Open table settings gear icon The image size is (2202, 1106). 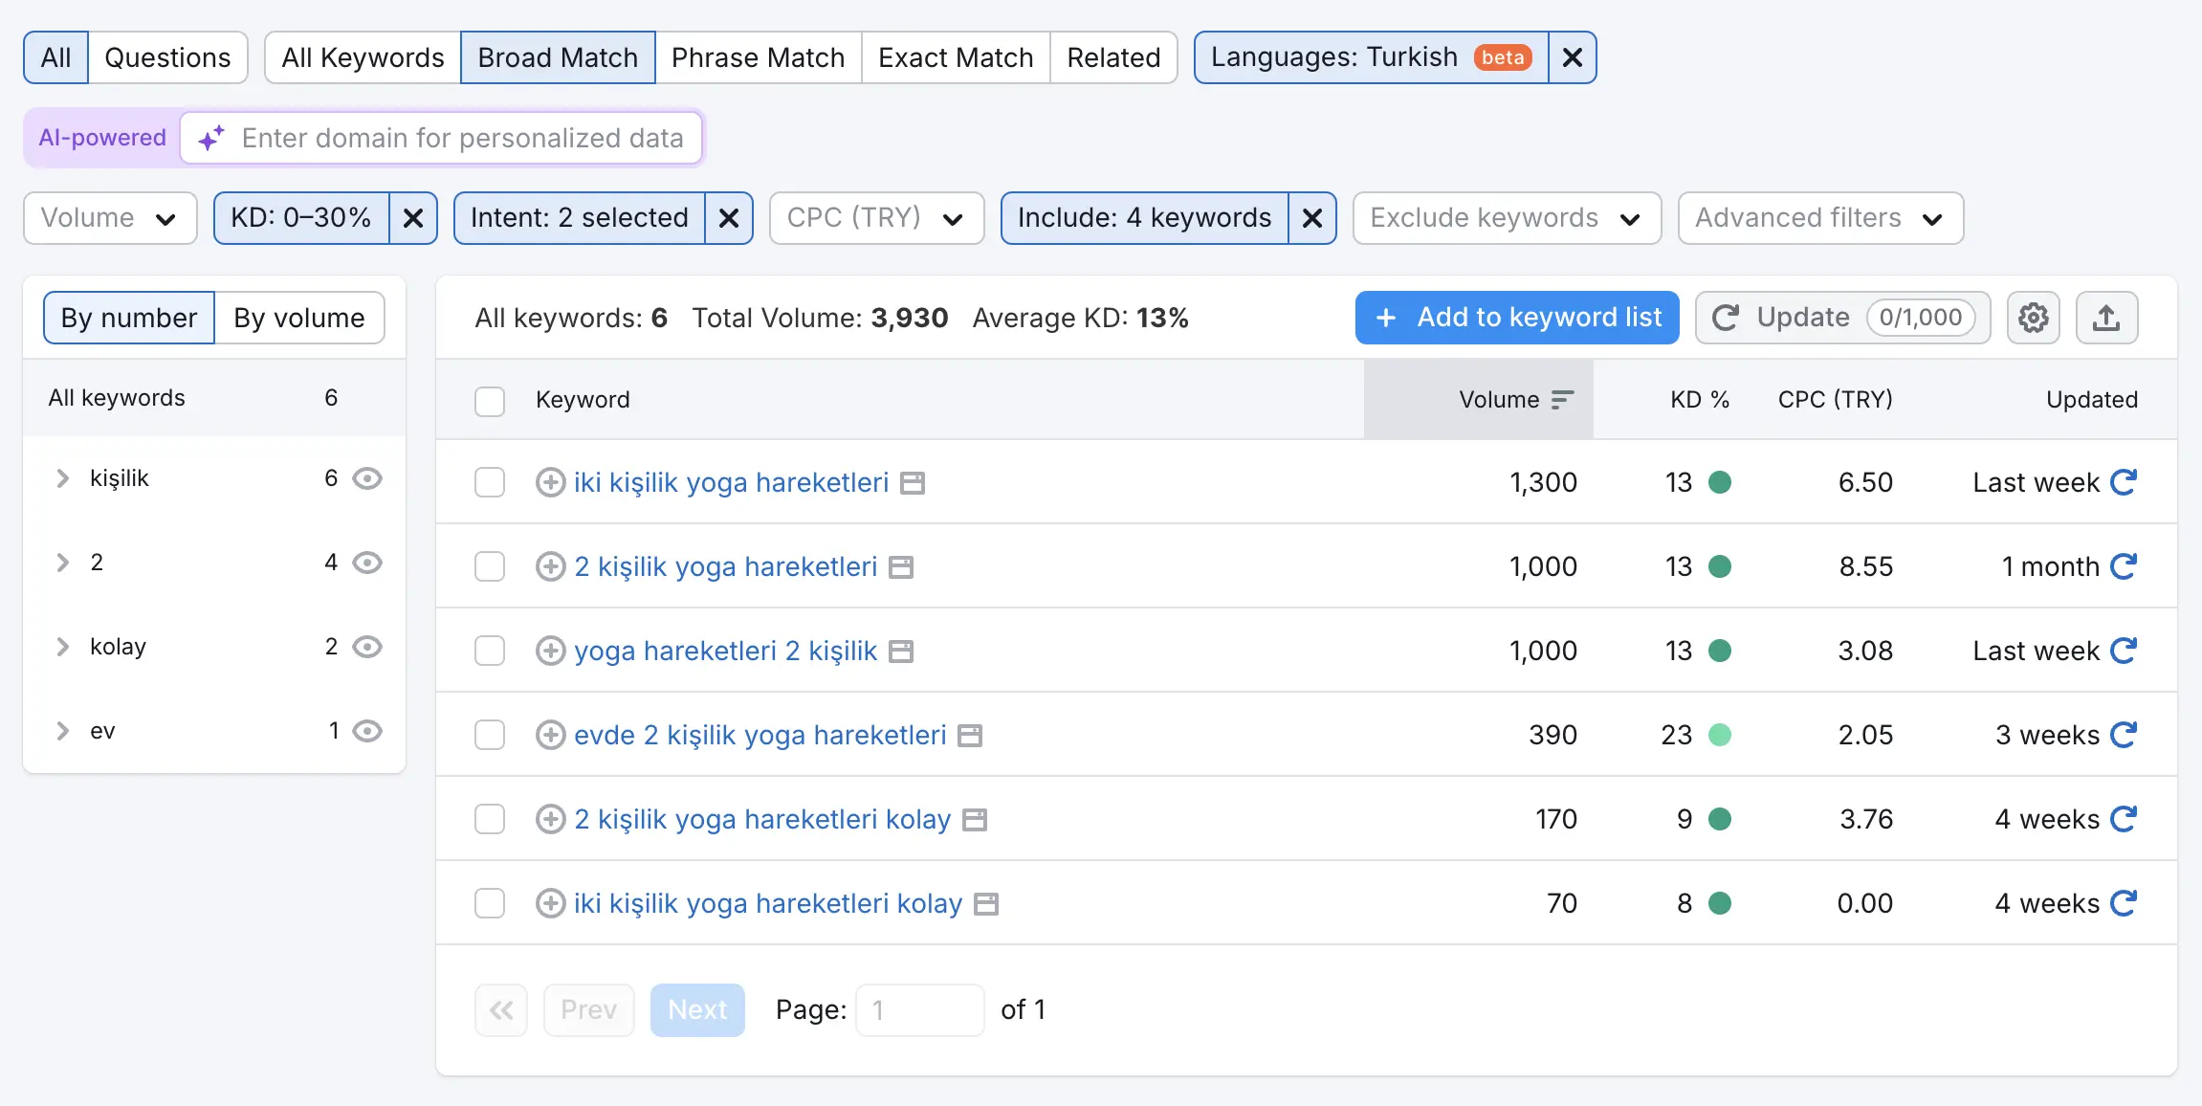click(x=2033, y=318)
